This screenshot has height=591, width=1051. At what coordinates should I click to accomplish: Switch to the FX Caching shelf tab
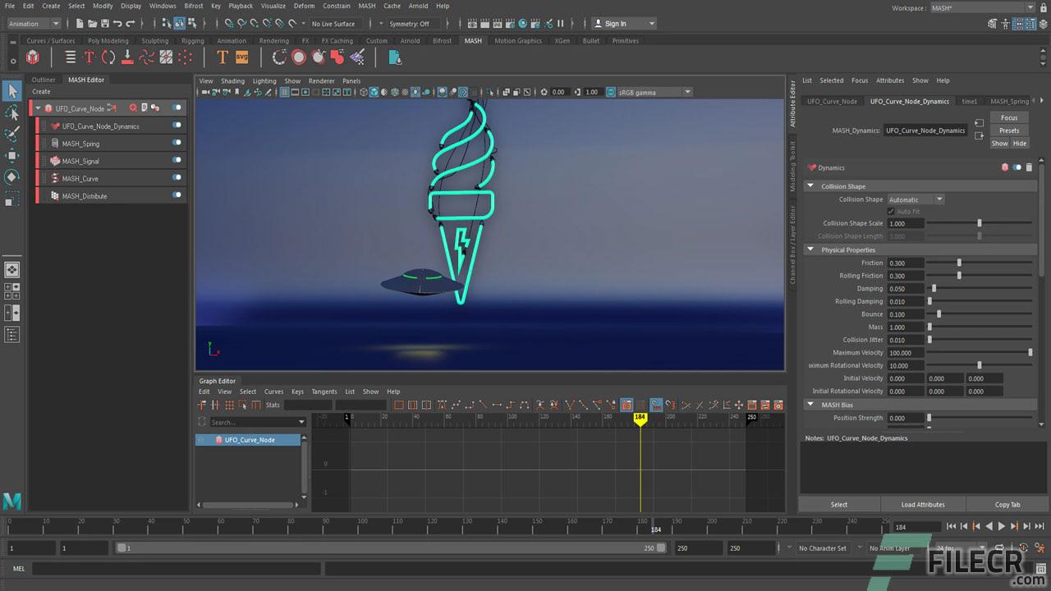pos(337,40)
